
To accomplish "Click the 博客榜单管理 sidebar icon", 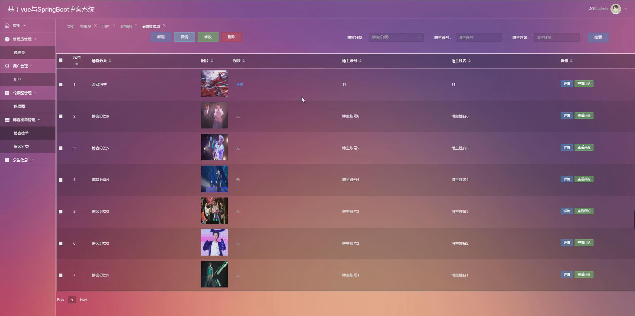I will [7, 120].
